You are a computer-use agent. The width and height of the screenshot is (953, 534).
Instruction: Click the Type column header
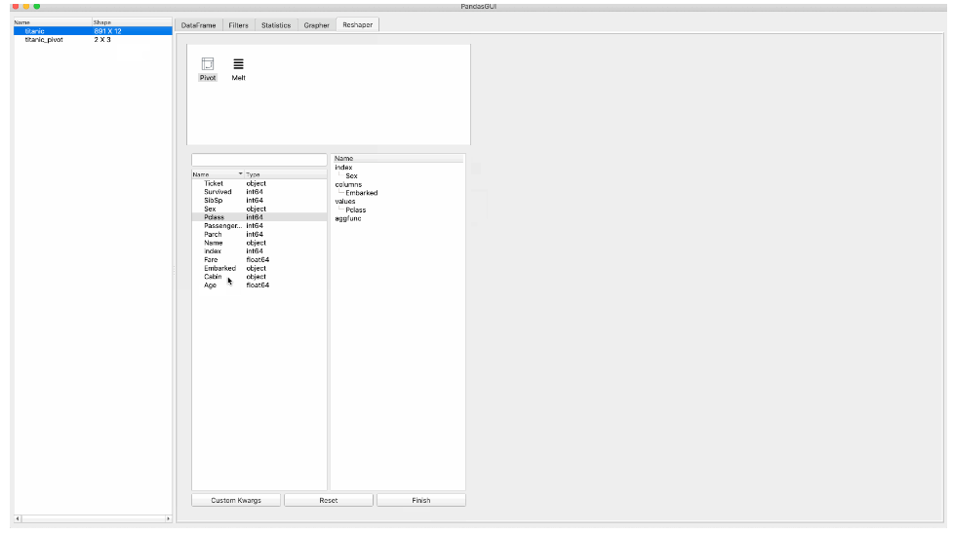(x=286, y=174)
